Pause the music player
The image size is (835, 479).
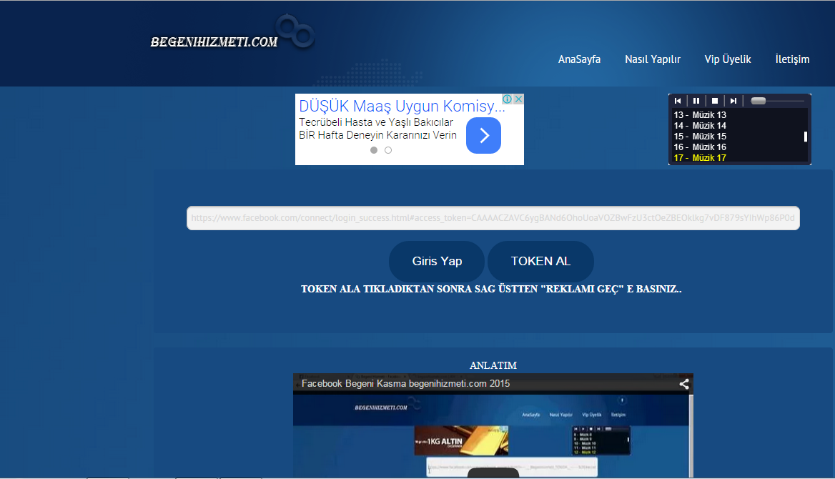coord(696,101)
